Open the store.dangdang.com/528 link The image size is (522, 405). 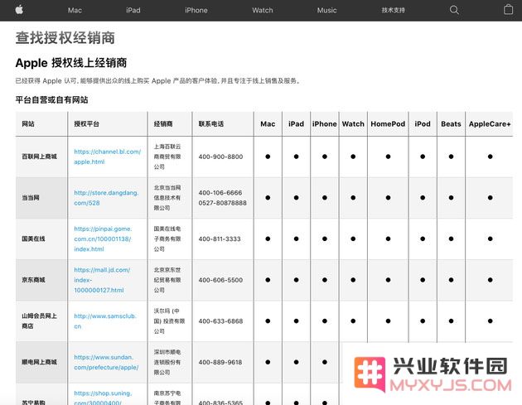(x=106, y=198)
